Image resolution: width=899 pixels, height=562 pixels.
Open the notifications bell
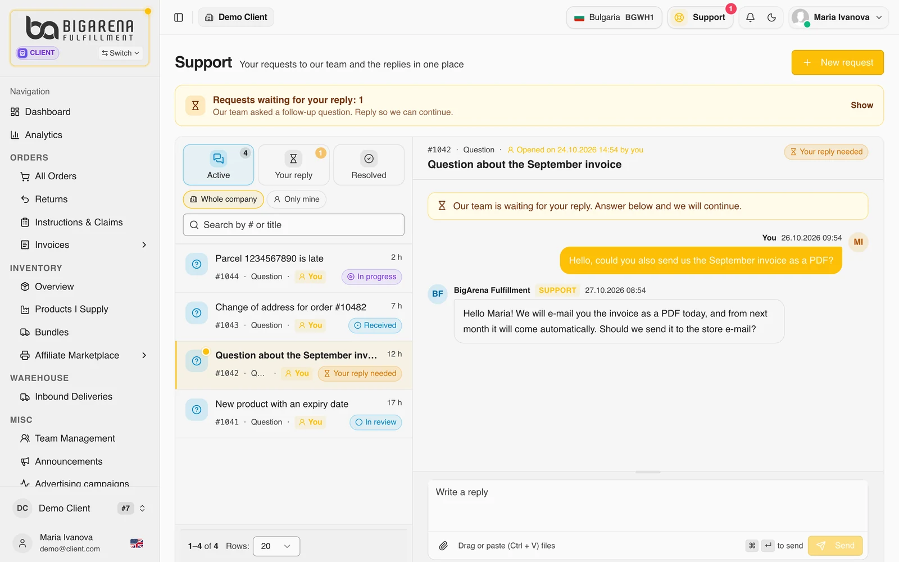pyautogui.click(x=750, y=17)
